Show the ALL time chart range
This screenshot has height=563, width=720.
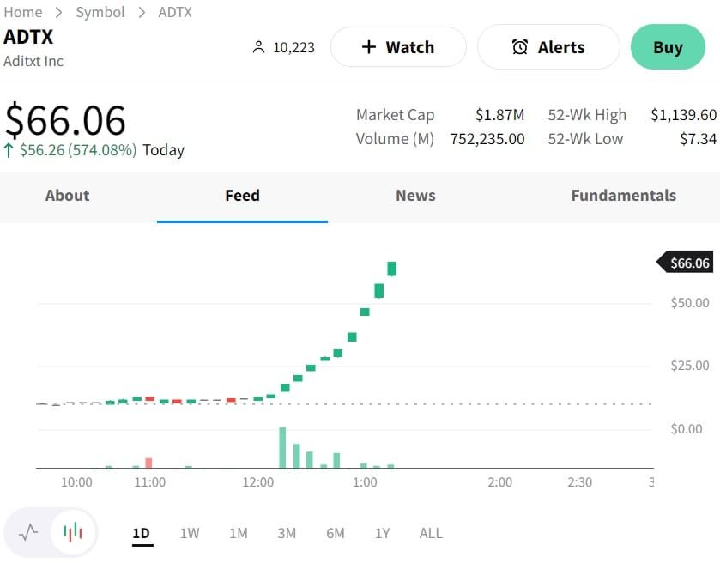coord(431,533)
